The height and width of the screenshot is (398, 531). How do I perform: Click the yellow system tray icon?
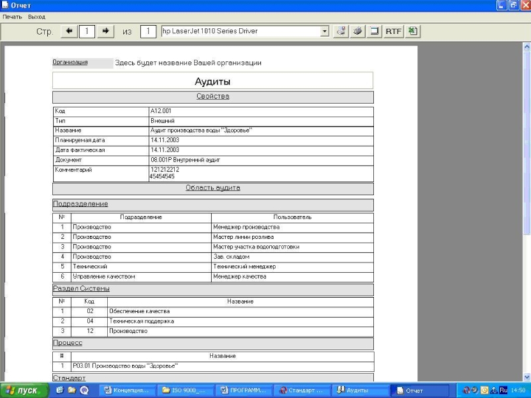485,391
